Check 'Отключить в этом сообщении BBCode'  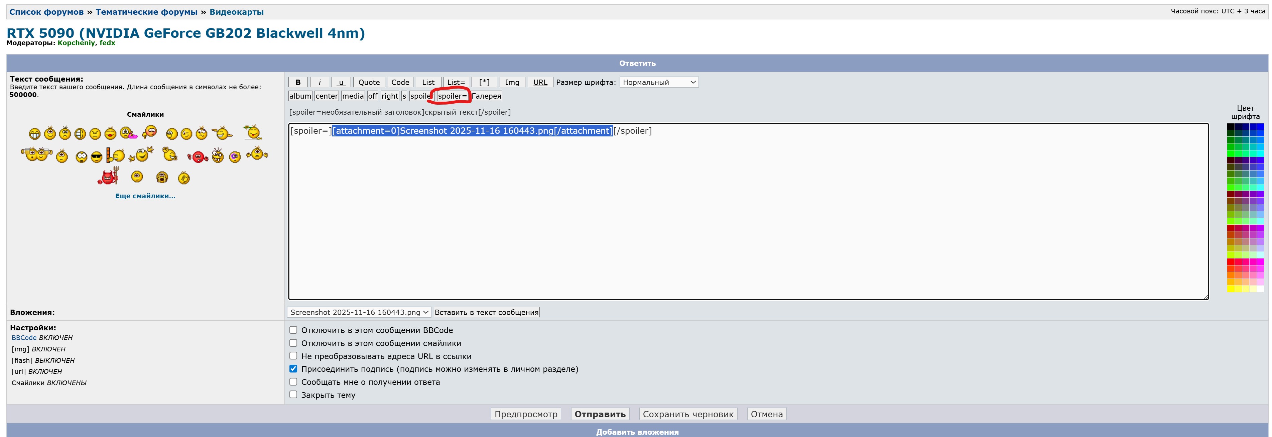click(x=293, y=330)
